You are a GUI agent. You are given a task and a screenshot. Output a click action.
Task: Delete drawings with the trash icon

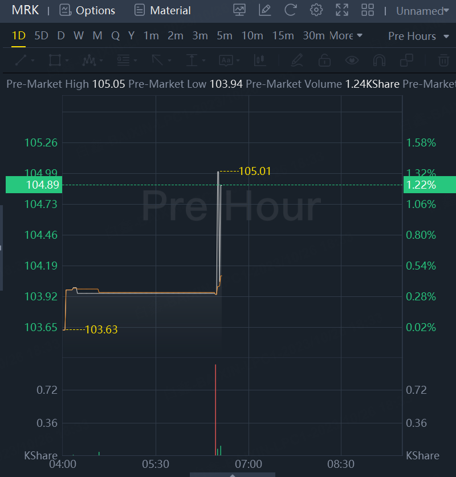pos(443,60)
